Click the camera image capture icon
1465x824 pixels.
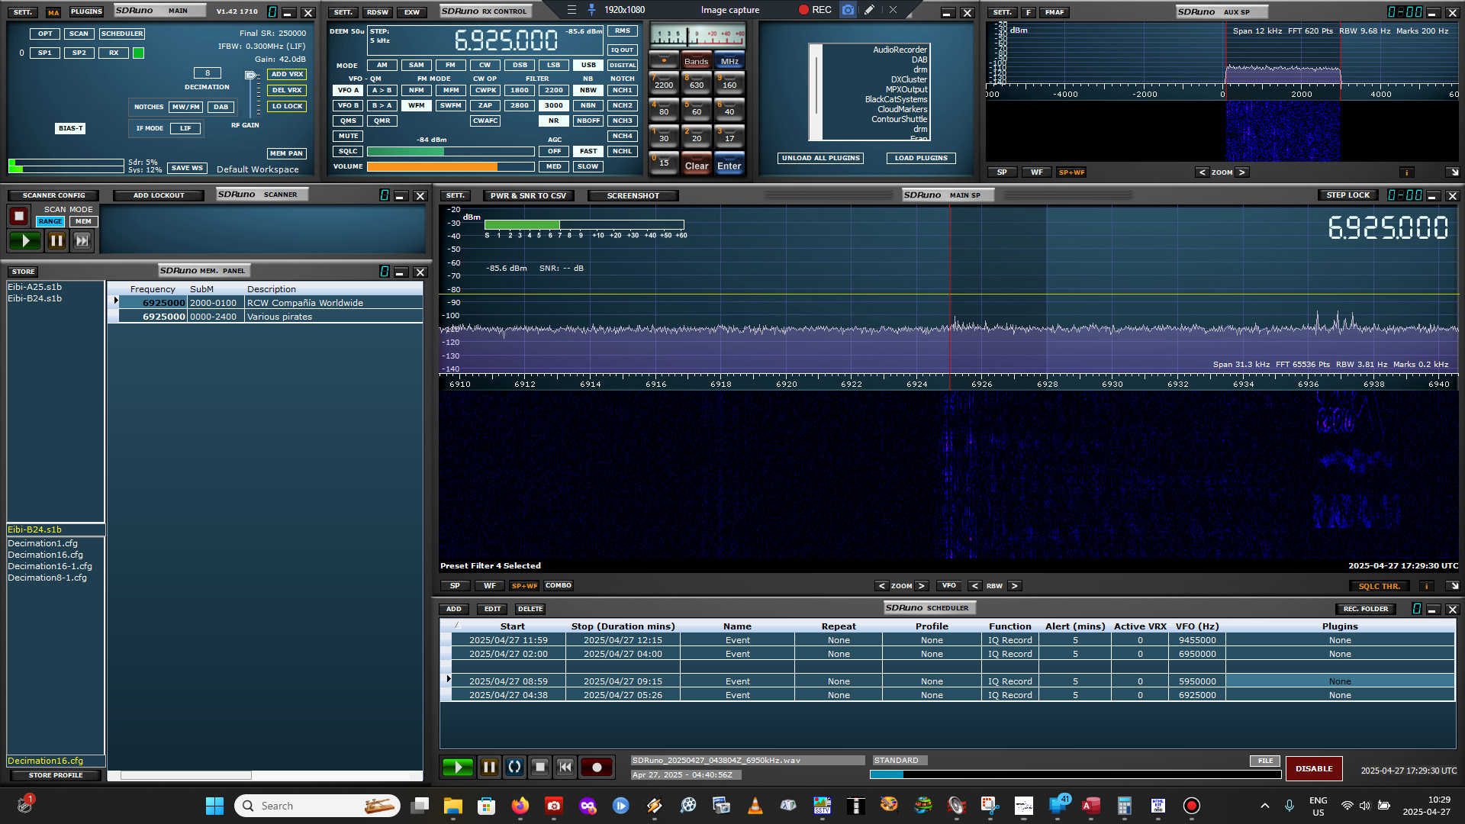click(848, 10)
